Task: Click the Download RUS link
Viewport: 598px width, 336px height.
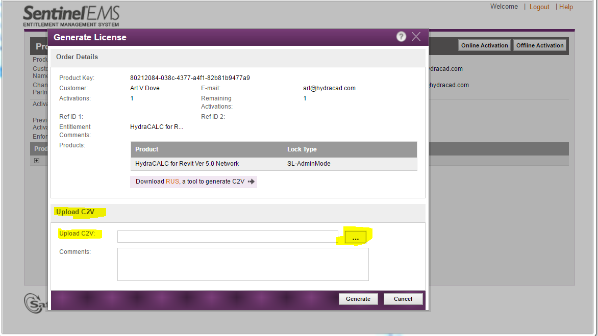Action: point(172,182)
